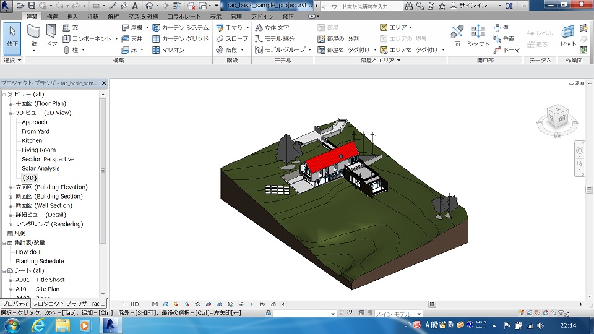Open the 表示 ribbon tab
This screenshot has height=334, width=594.
(215, 17)
